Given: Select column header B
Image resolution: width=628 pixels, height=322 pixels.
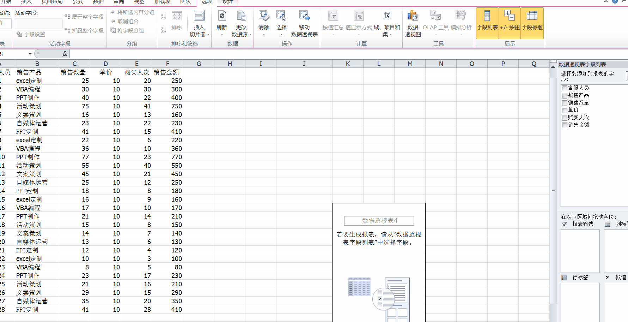Looking at the screenshot, I should click(x=37, y=64).
